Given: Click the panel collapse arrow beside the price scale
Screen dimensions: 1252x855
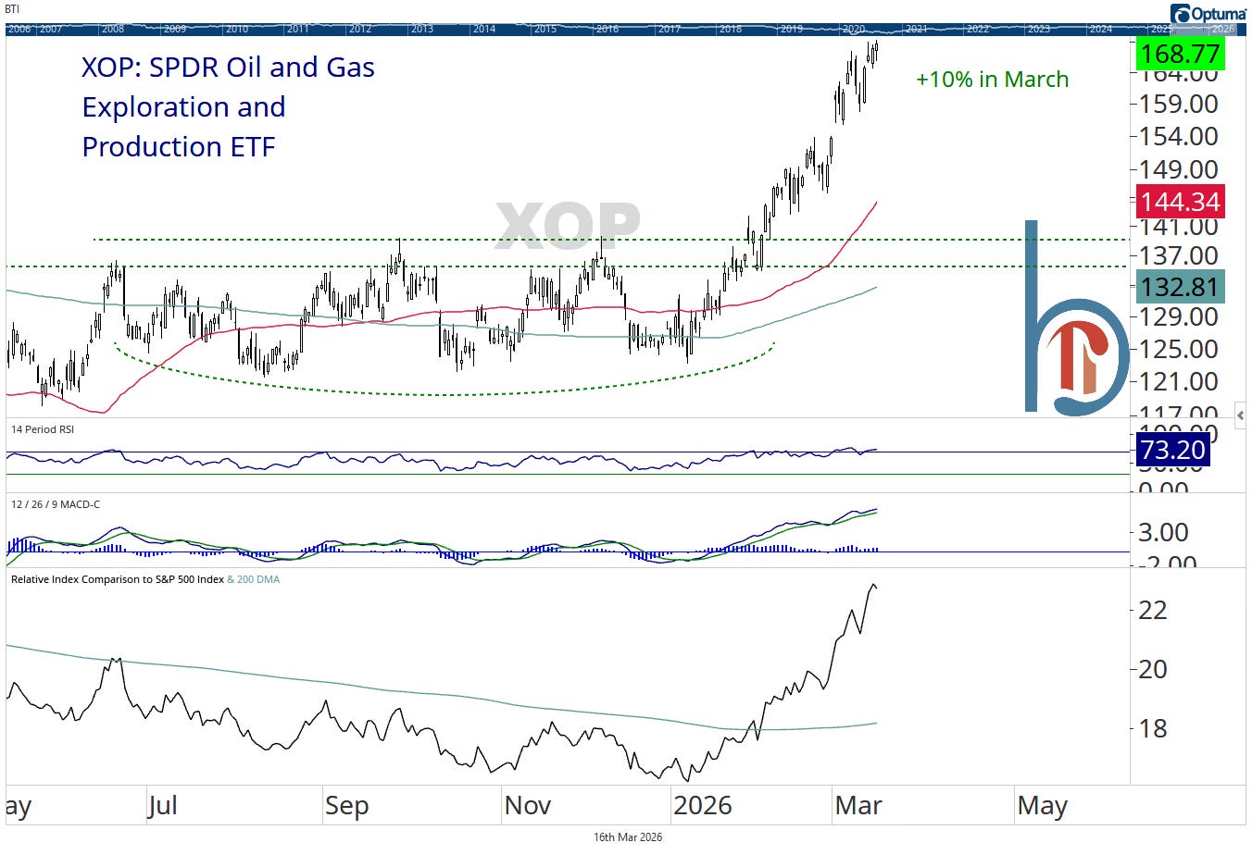Looking at the screenshot, I should [1240, 416].
